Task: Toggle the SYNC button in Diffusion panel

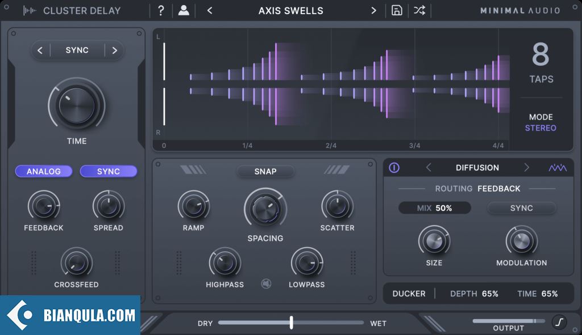Action: pos(522,208)
